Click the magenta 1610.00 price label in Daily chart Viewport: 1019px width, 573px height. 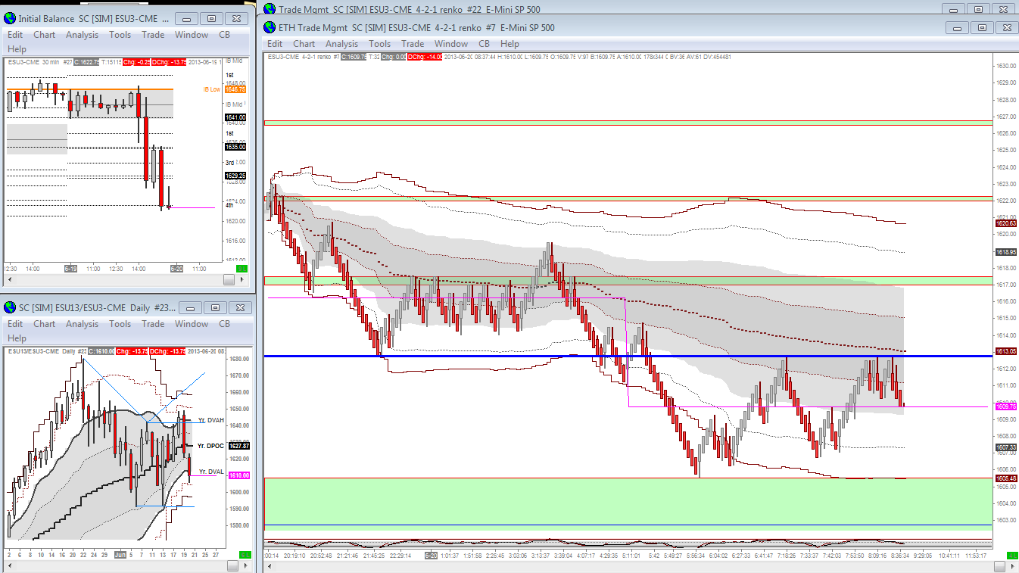(x=238, y=475)
